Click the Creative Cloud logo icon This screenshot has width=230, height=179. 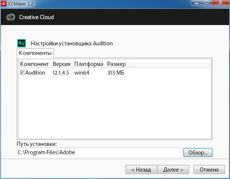click(11, 17)
